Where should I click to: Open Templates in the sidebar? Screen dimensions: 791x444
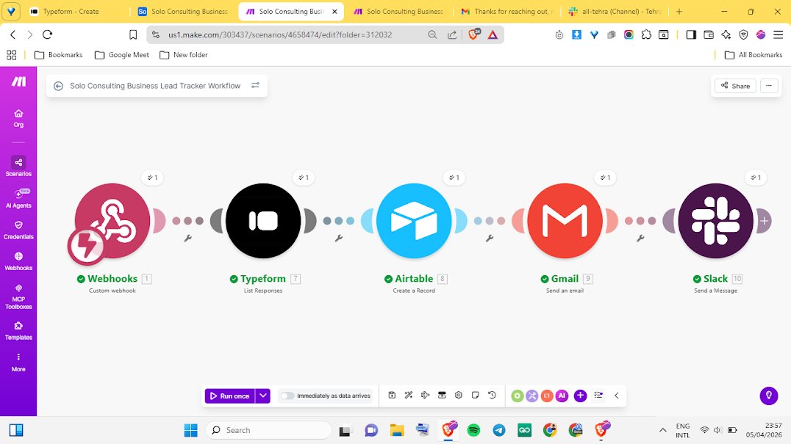point(18,331)
